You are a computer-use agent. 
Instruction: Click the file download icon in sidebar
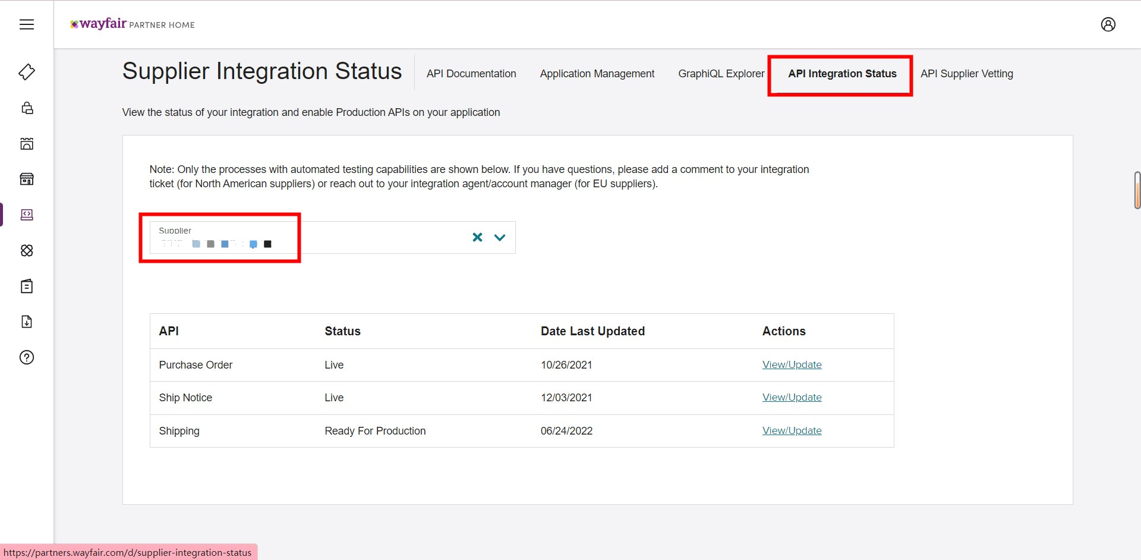coord(27,322)
